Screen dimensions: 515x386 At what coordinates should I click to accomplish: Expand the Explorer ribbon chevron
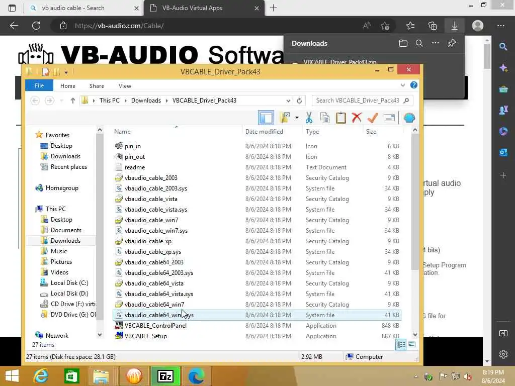403,85
